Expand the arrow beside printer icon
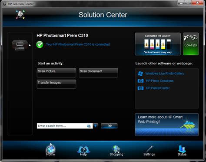This screenshot has width=206, height=162. [30, 45]
